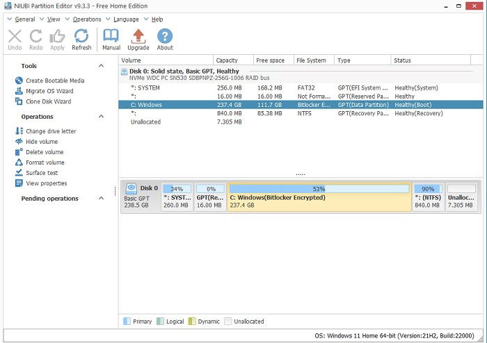
Task: Select the Unallocated 7.305 MB row
Action: pos(301,122)
